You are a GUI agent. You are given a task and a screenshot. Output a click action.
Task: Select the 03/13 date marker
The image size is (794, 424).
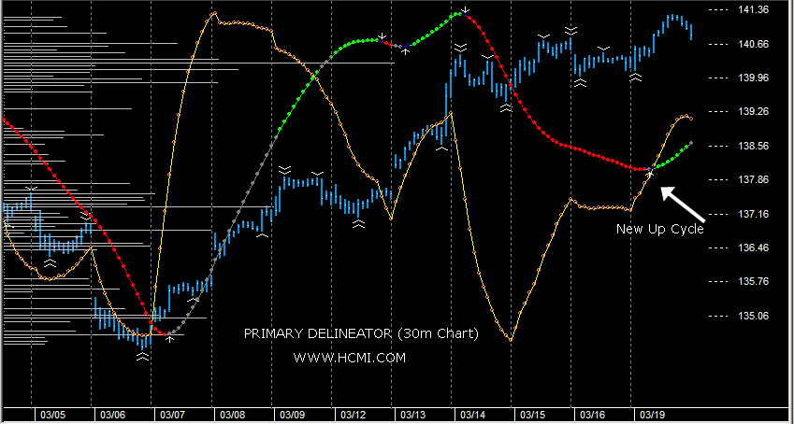pyautogui.click(x=411, y=414)
